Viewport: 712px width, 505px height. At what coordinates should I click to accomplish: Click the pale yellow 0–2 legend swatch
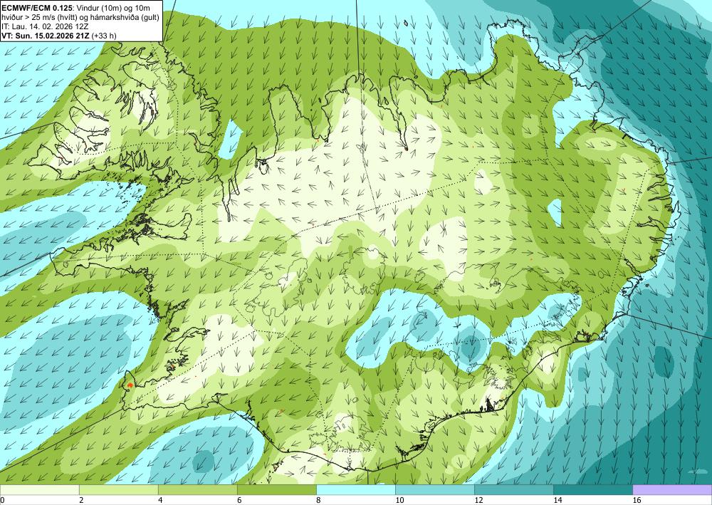coord(39,489)
